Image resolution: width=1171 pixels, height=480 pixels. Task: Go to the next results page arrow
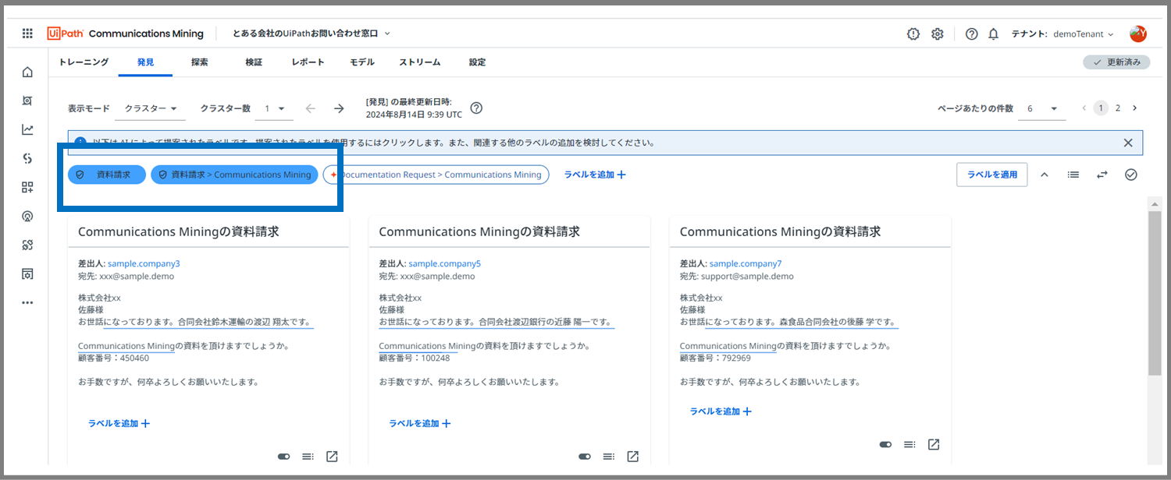click(x=1134, y=108)
